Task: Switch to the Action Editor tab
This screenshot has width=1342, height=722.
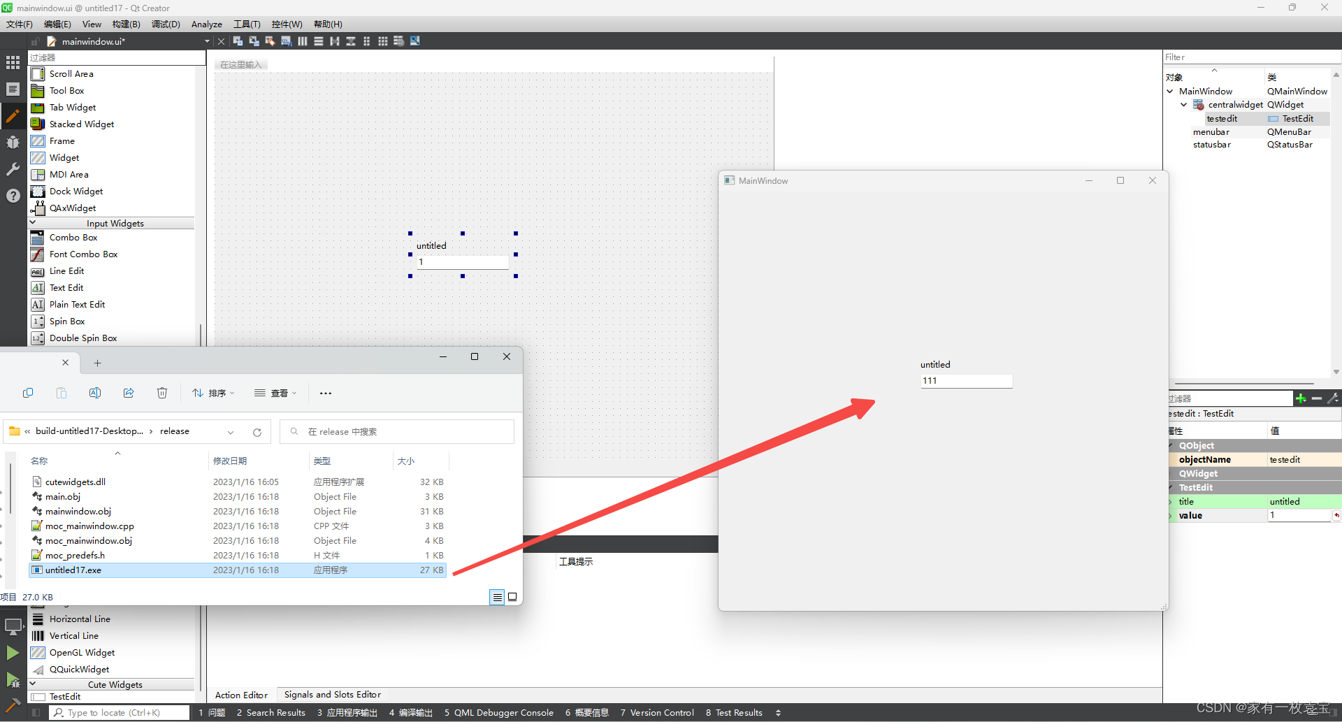Action: (241, 695)
